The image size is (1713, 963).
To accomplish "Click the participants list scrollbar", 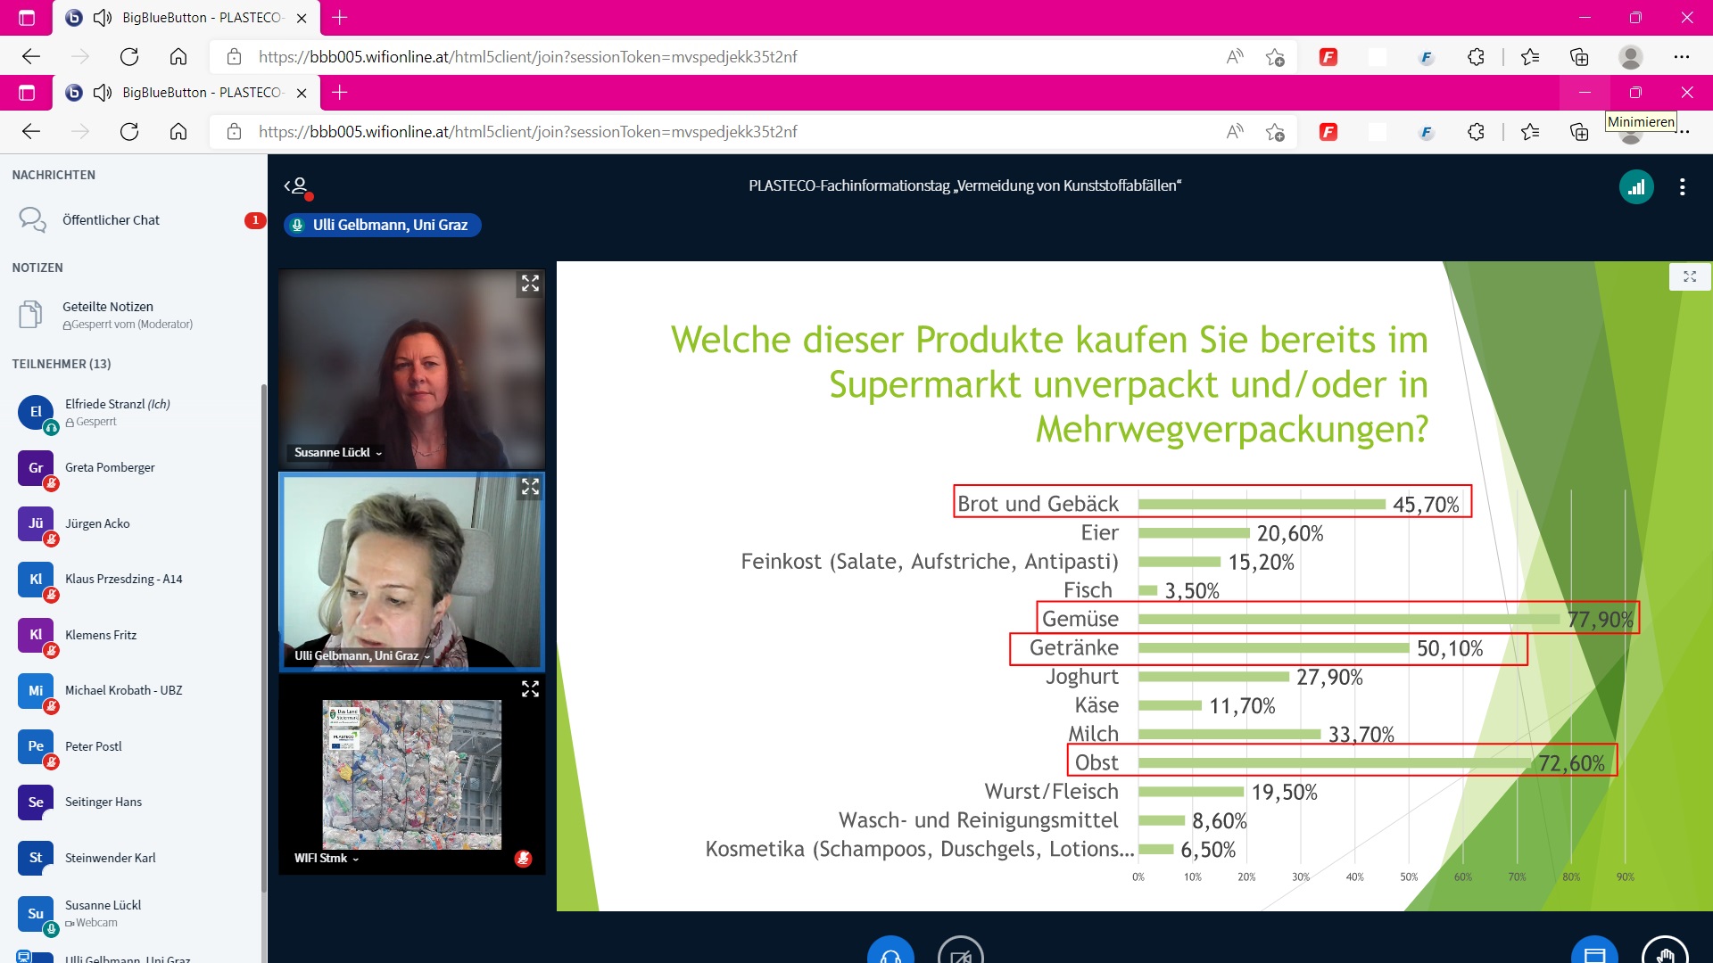I will pos(263,638).
